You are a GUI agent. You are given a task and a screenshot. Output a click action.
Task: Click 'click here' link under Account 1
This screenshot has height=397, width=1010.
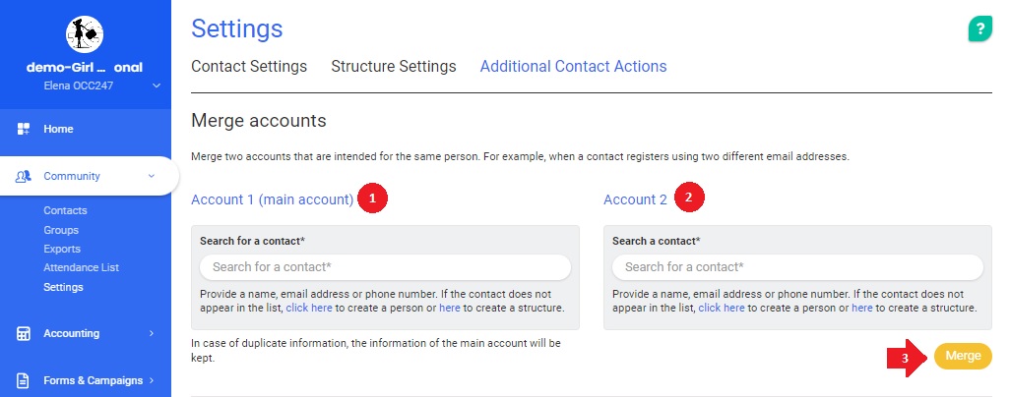(x=309, y=308)
